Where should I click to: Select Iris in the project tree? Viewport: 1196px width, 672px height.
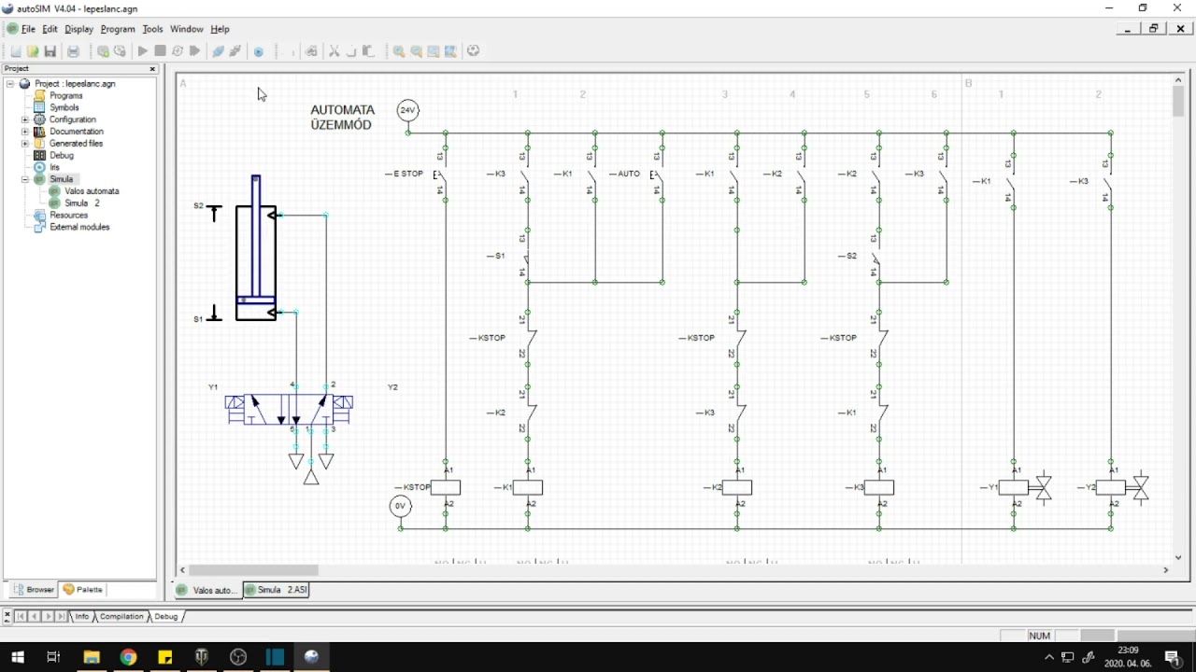point(54,168)
